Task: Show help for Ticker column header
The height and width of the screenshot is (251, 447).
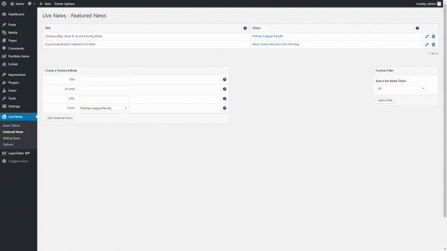Action: click(418, 28)
